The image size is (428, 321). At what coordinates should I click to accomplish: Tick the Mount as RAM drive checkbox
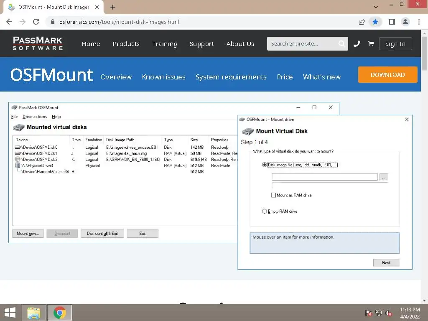point(273,195)
